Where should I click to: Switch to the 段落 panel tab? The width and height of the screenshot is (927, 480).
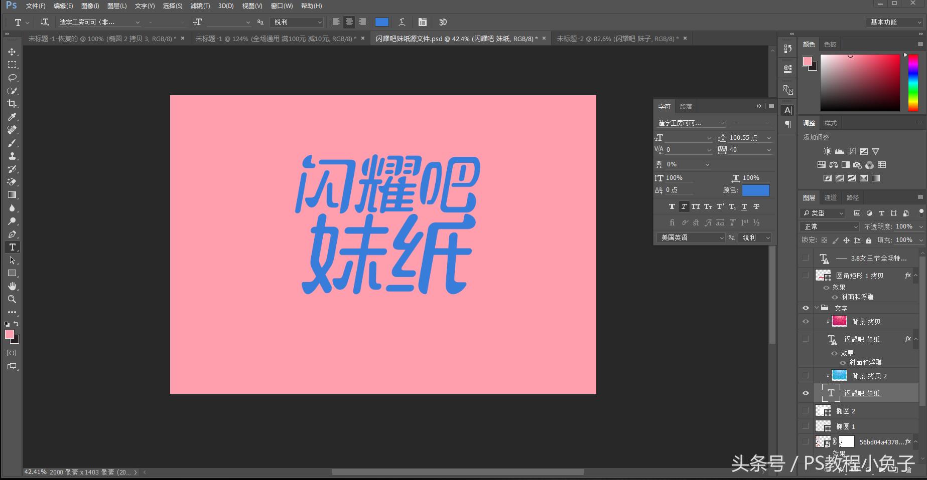click(686, 106)
